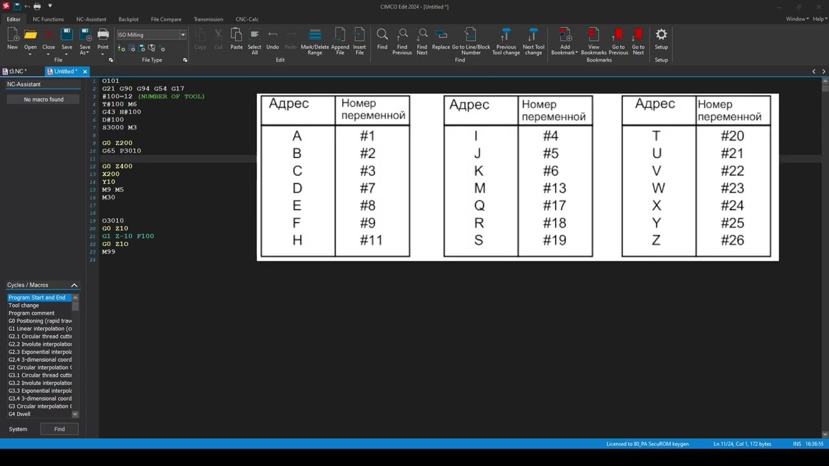The width and height of the screenshot is (829, 466).
Task: Click the Find Previous icon
Action: [x=402, y=35]
